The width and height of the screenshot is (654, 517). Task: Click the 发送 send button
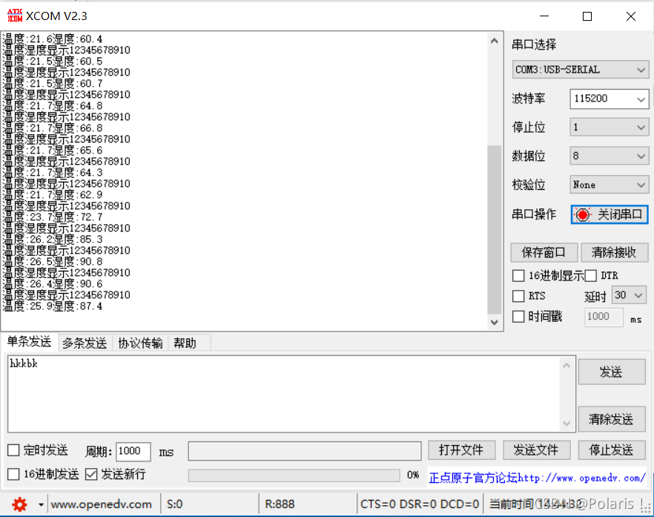click(x=611, y=372)
